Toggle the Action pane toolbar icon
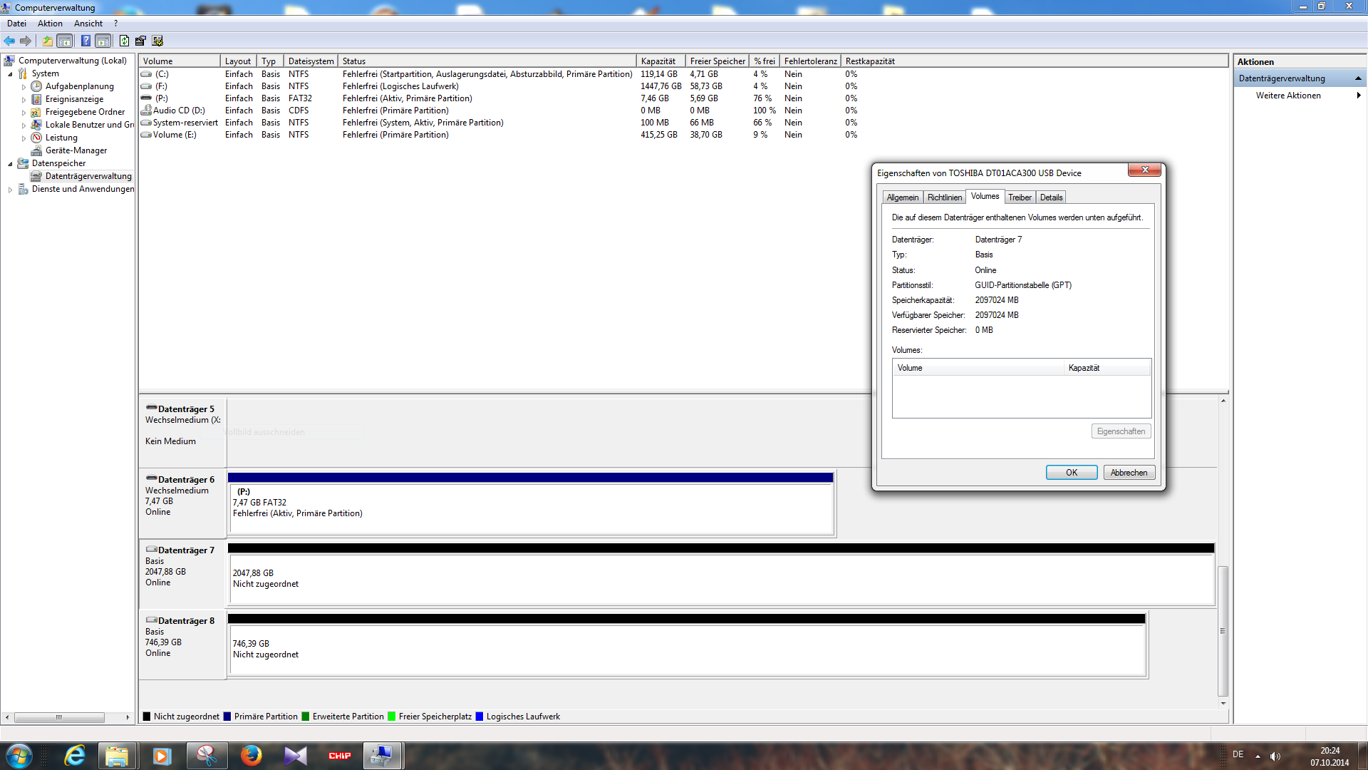This screenshot has width=1368, height=770. (103, 41)
